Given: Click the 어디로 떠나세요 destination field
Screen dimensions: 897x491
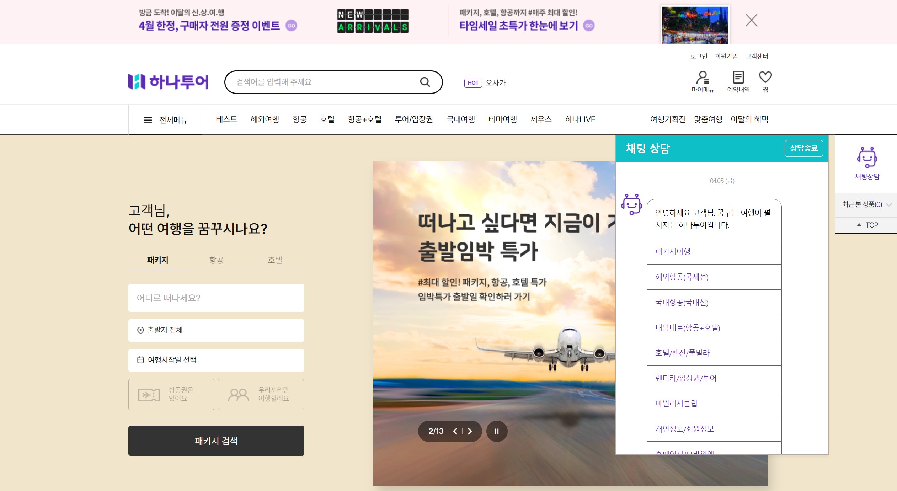Looking at the screenshot, I should [x=216, y=298].
